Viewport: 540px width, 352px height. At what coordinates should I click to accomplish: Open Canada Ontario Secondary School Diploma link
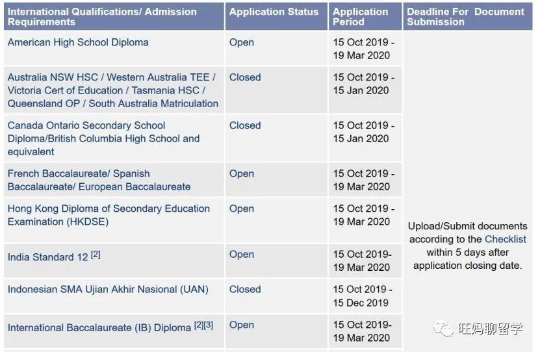pos(103,138)
